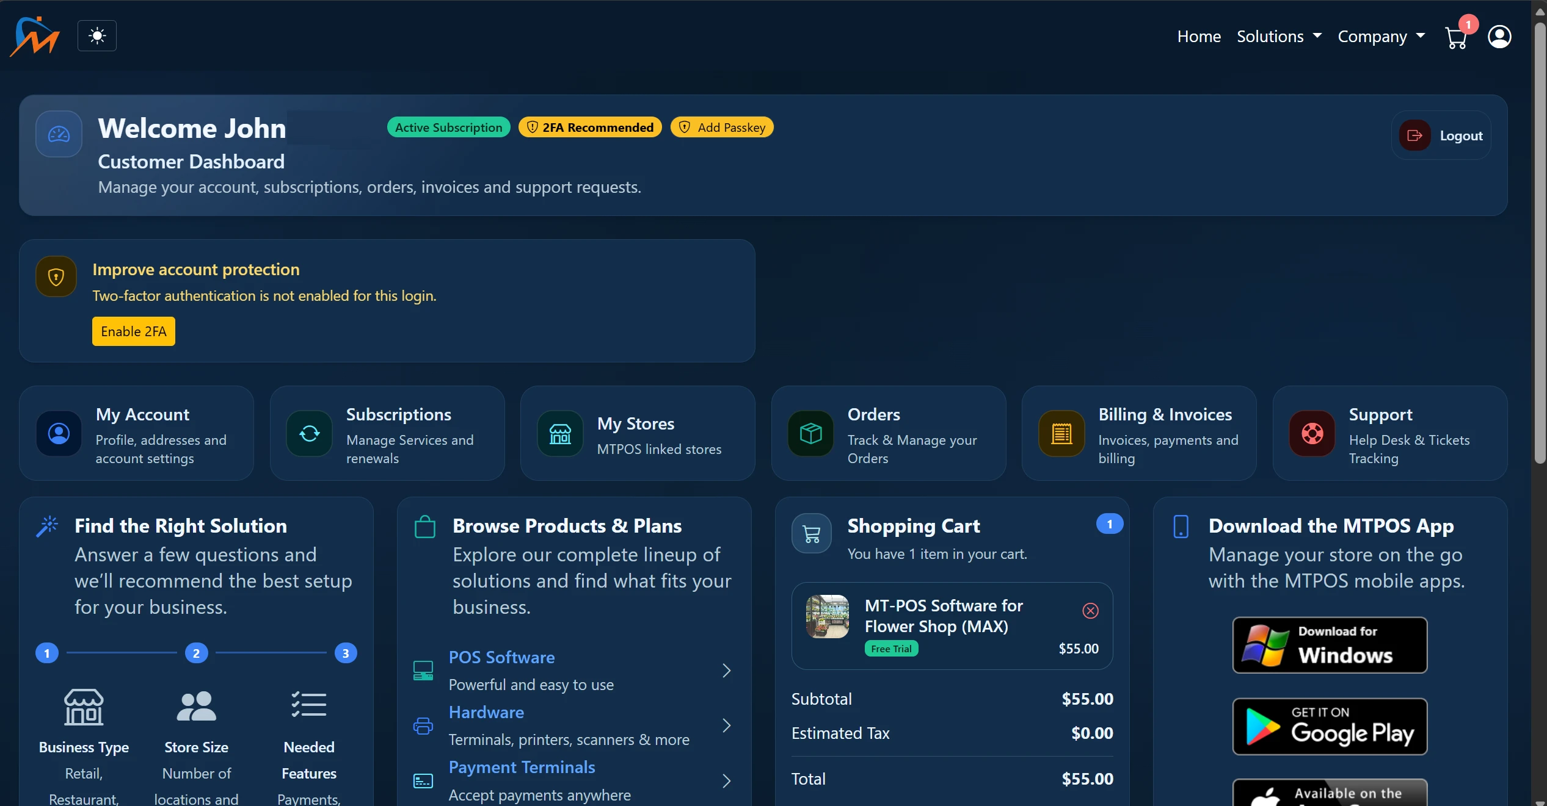Open the Billing & Invoices receipt icon
The image size is (1547, 806).
[x=1061, y=433]
